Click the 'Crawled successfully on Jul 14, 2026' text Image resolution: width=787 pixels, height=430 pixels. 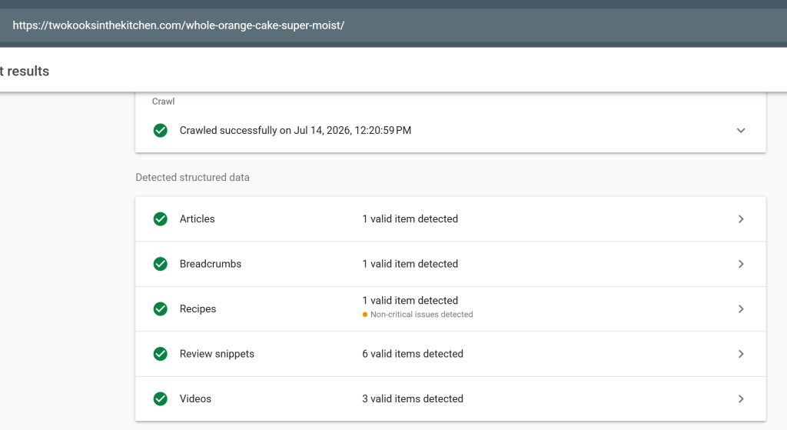295,131
